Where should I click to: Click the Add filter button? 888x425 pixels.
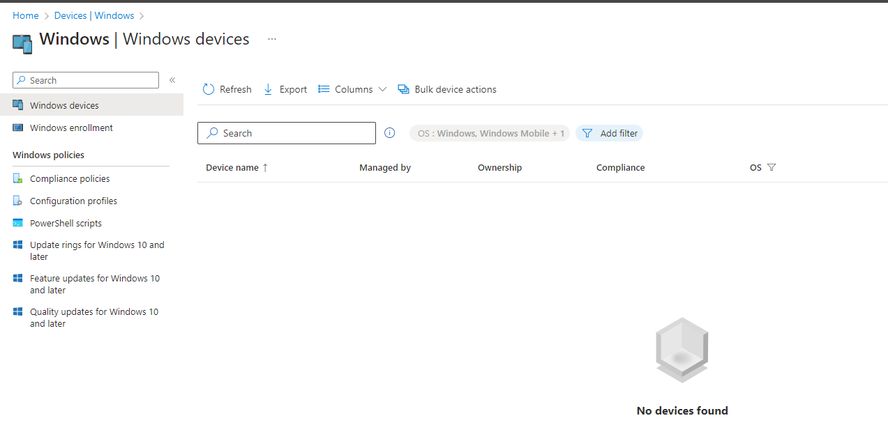(x=610, y=133)
